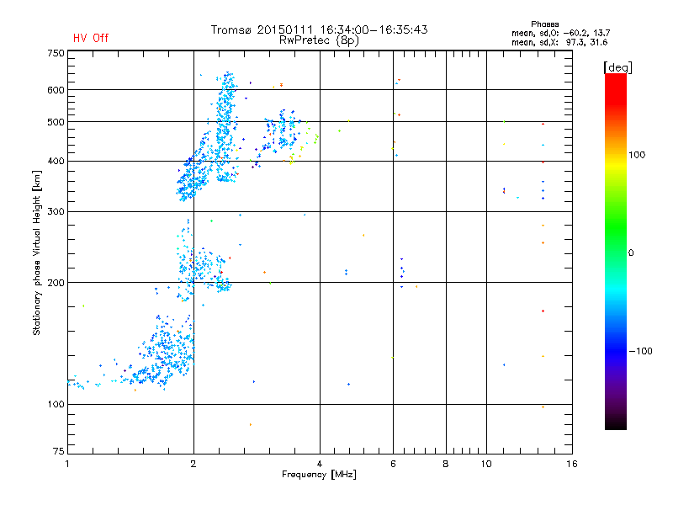Click the 8 MHz frequency tick label
This screenshot has height=505, width=673.
click(x=446, y=464)
